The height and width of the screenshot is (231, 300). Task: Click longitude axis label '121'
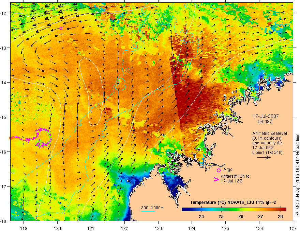(x=91, y=228)
